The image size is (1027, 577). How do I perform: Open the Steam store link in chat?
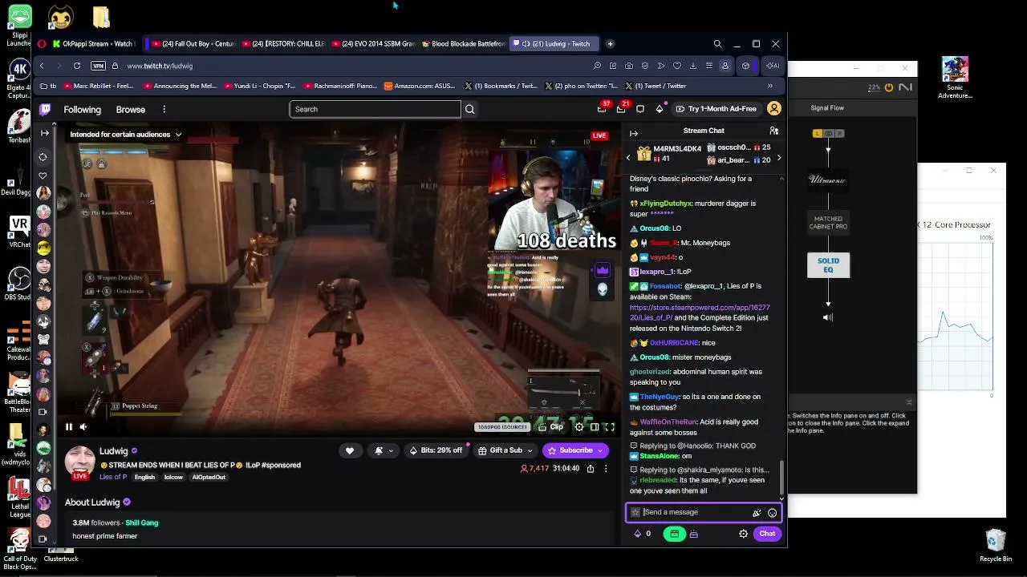coord(700,313)
